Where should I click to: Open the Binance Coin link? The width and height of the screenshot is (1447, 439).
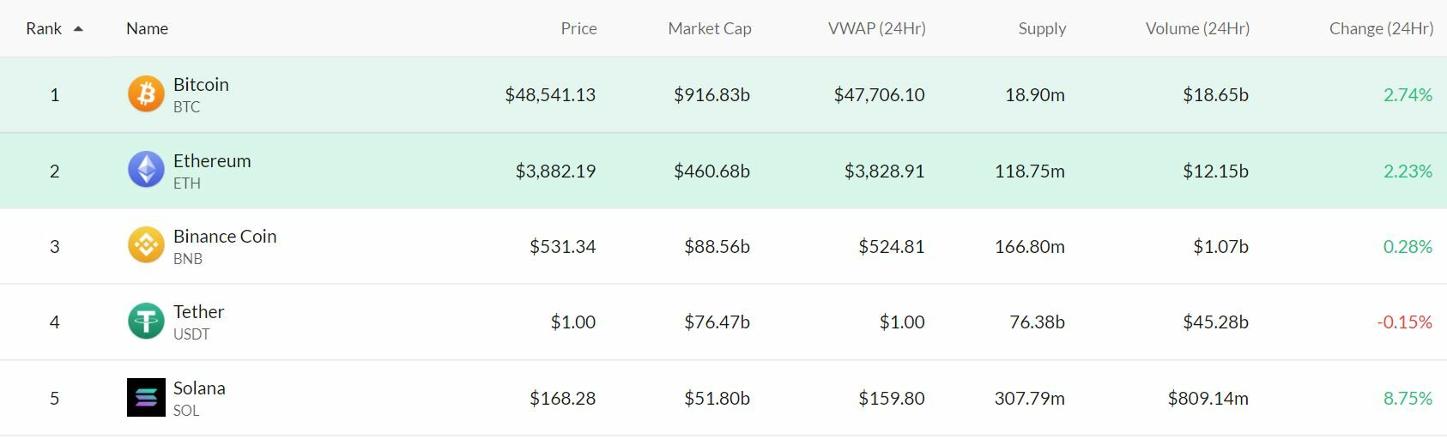tap(225, 237)
